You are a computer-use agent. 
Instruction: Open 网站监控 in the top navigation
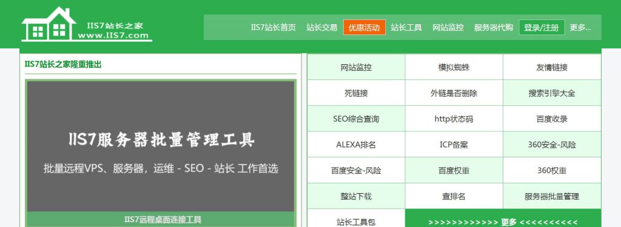(448, 27)
